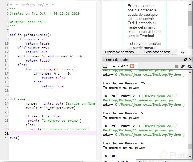The width and height of the screenshot is (193, 162).
Task: Click 'elif number ==2:' line
Action: coord(33,48)
